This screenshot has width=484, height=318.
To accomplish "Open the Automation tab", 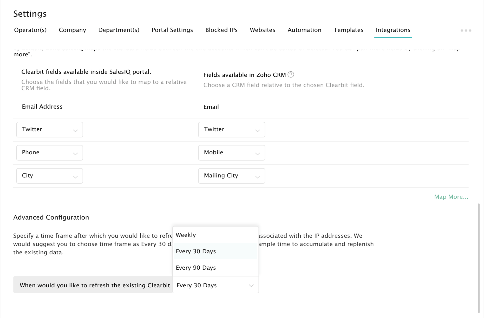I will (x=304, y=30).
